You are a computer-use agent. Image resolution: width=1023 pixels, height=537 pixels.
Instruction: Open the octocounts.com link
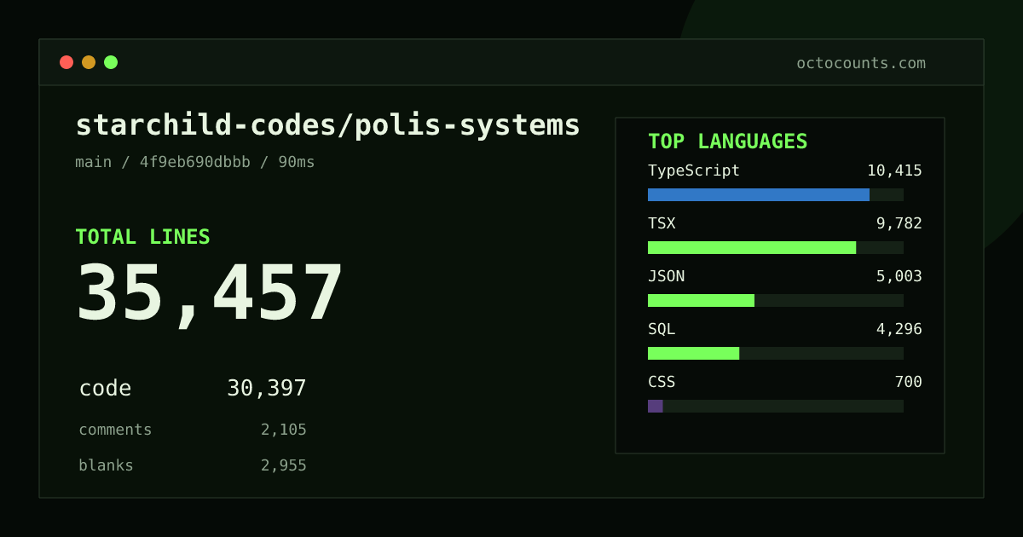click(x=861, y=63)
